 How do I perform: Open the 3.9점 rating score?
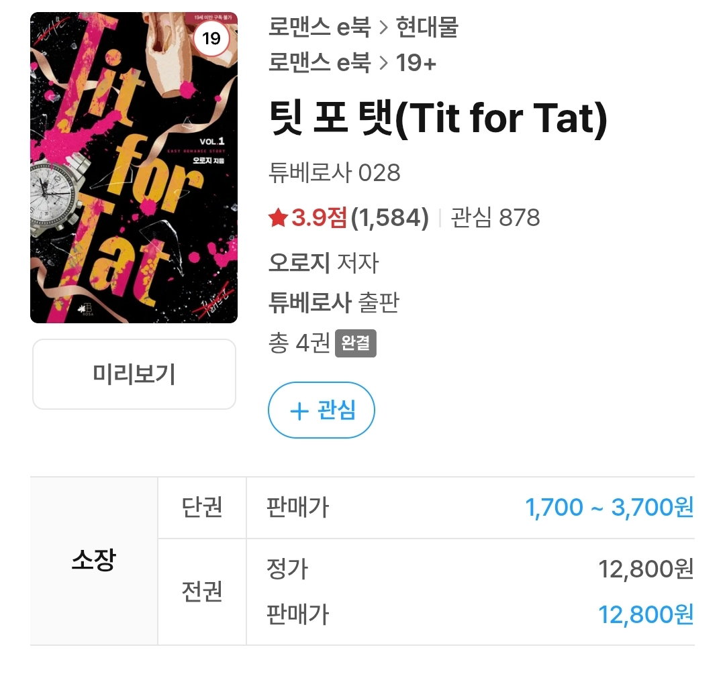click(x=319, y=217)
